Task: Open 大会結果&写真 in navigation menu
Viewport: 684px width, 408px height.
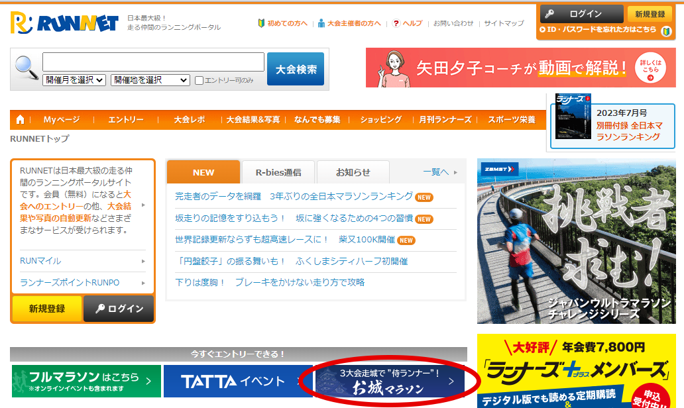Action: [x=253, y=120]
